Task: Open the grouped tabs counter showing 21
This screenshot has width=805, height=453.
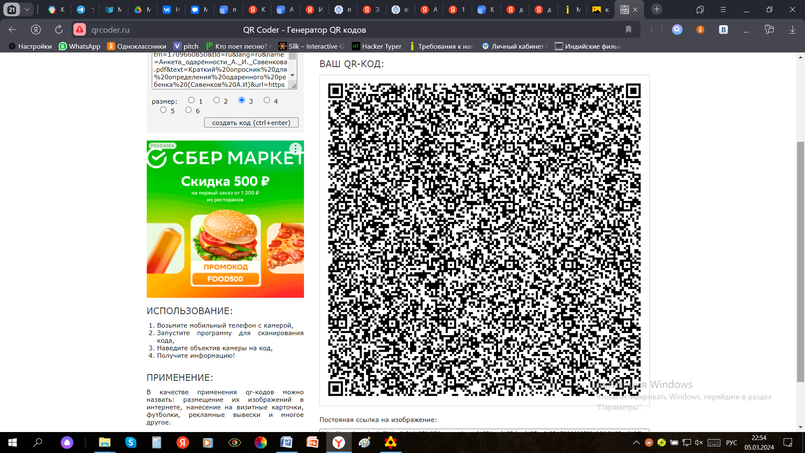Action: pos(12,9)
